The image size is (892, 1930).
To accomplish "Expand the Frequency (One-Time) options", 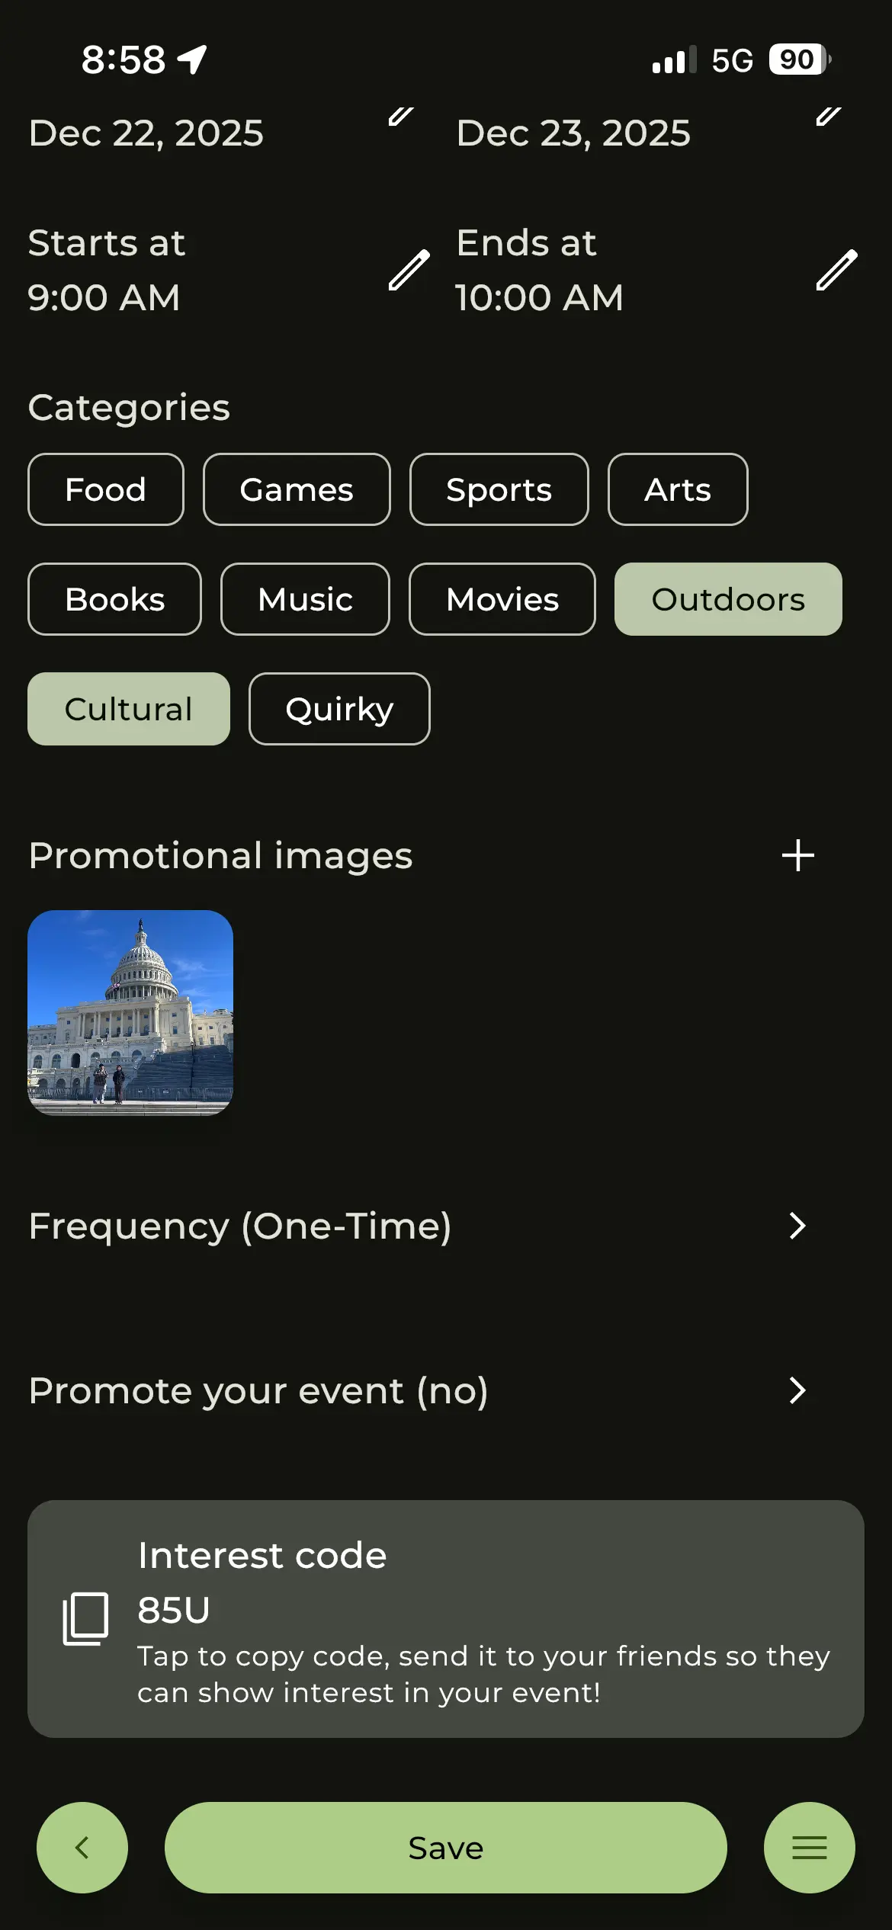I will pos(797,1226).
